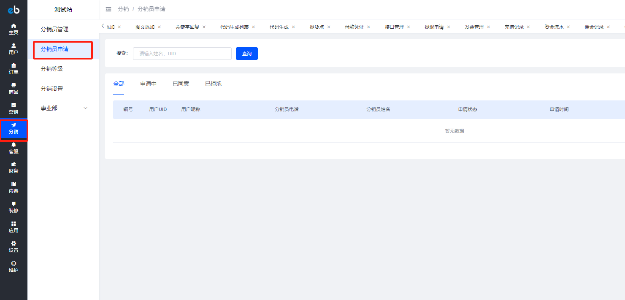Open the 订单 orders clipboard icon
The height and width of the screenshot is (300, 625).
pos(14,65)
